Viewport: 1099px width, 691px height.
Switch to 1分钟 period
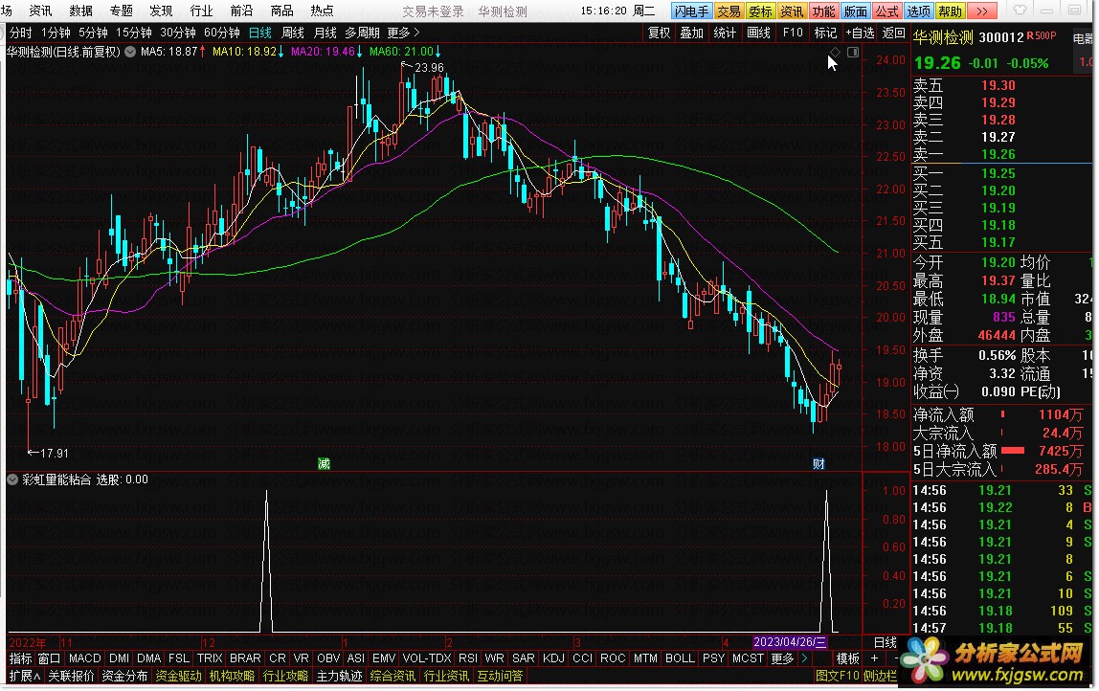[56, 33]
